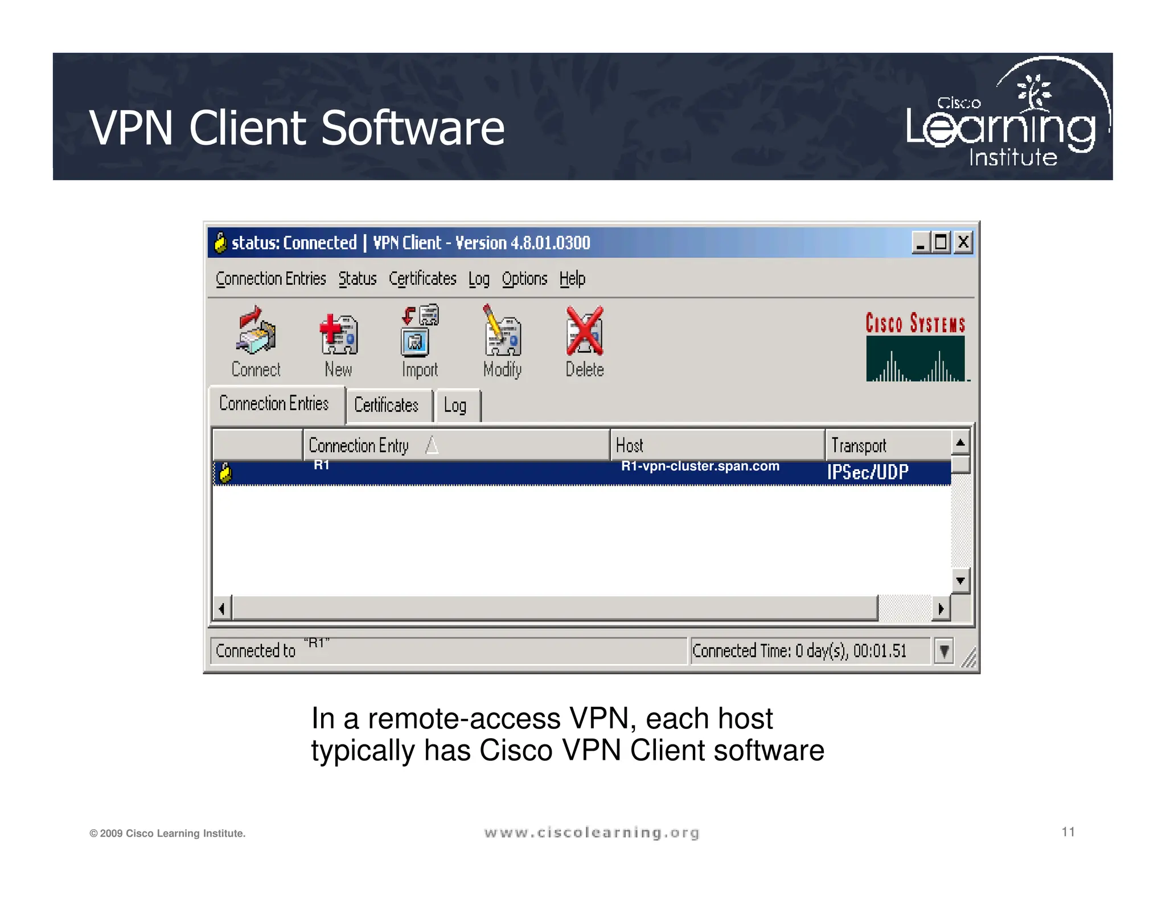Switch to the Certificates tab

389,406
